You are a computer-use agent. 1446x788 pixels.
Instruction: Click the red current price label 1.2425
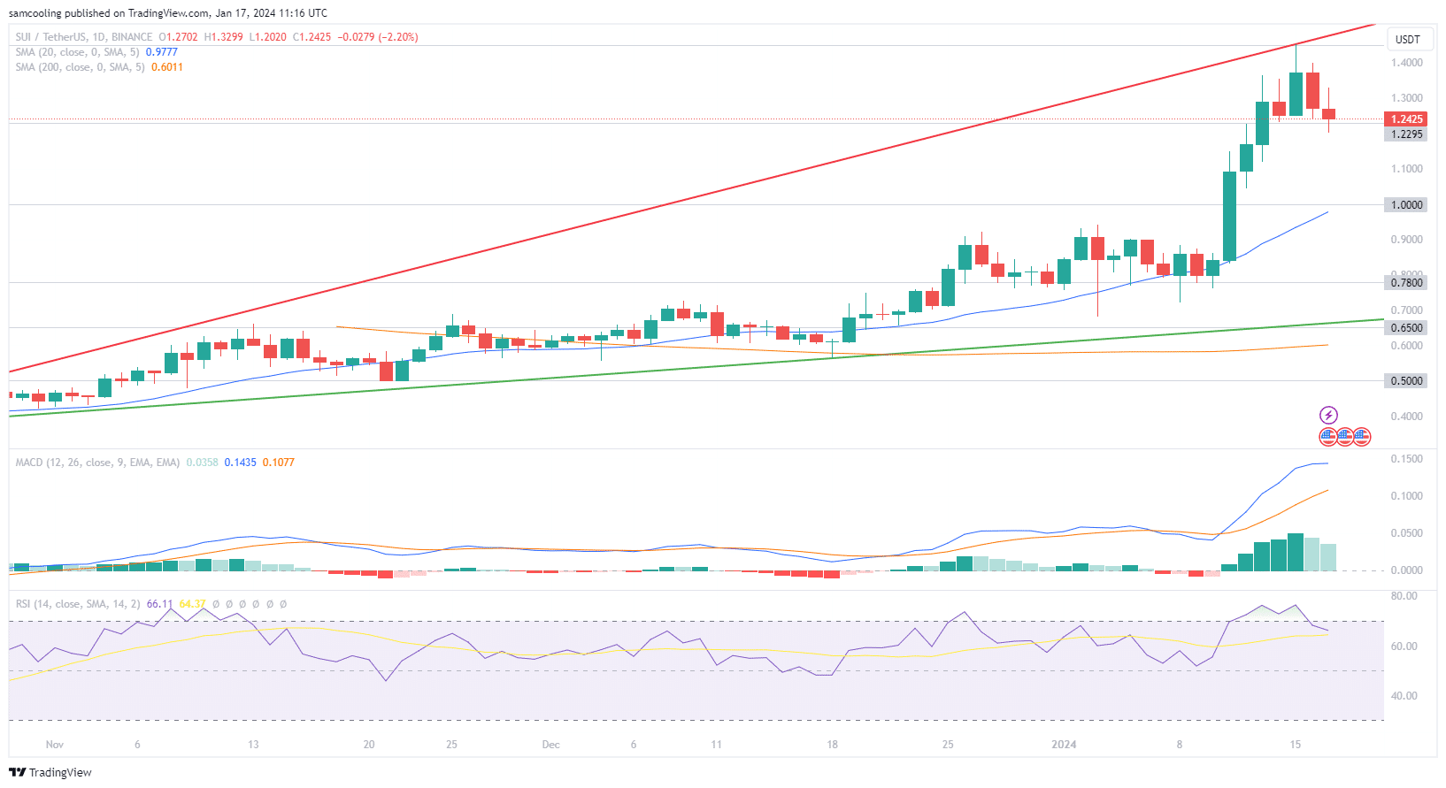tap(1406, 119)
